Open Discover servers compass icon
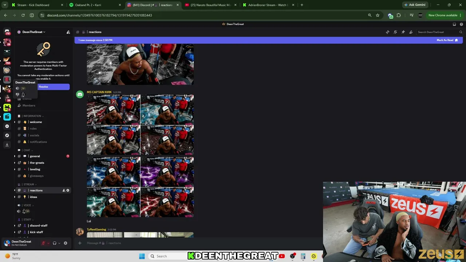The image size is (466, 262). [7, 135]
